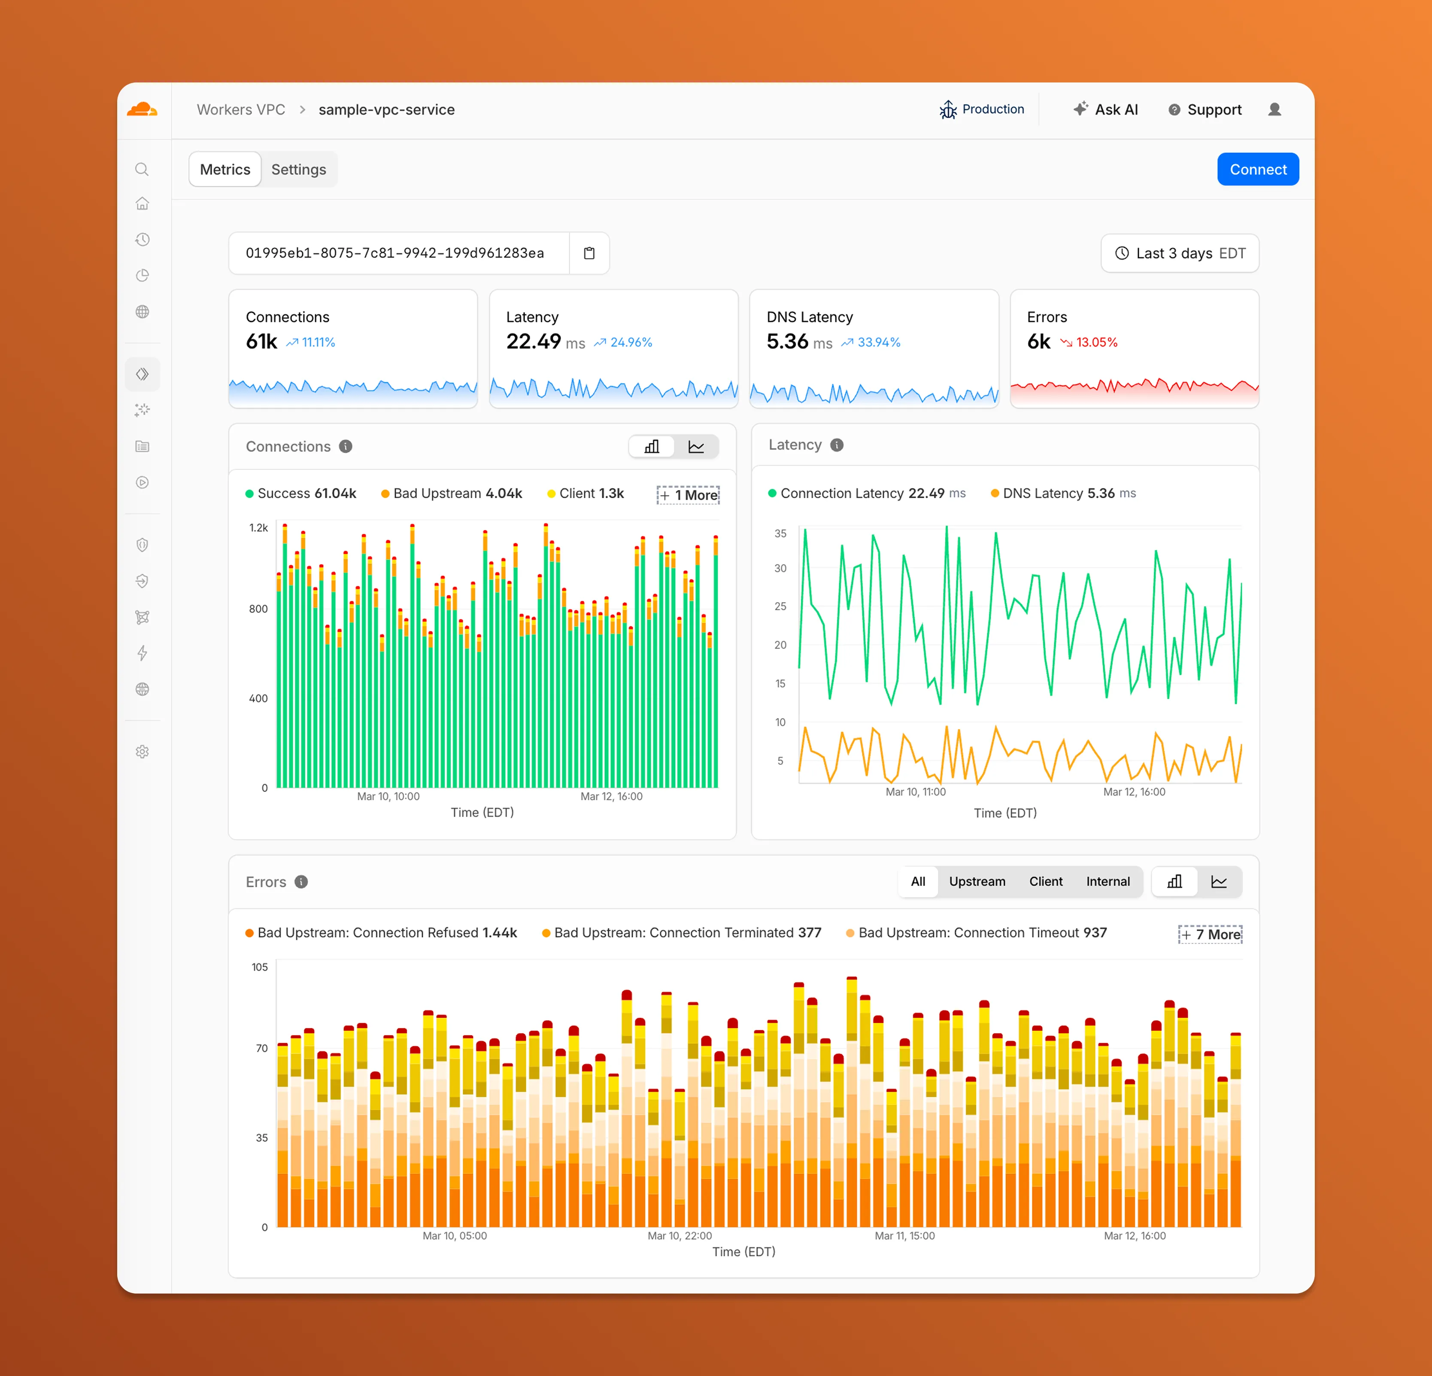Switch the Connections chart to line view
The width and height of the screenshot is (1432, 1376).
696,446
